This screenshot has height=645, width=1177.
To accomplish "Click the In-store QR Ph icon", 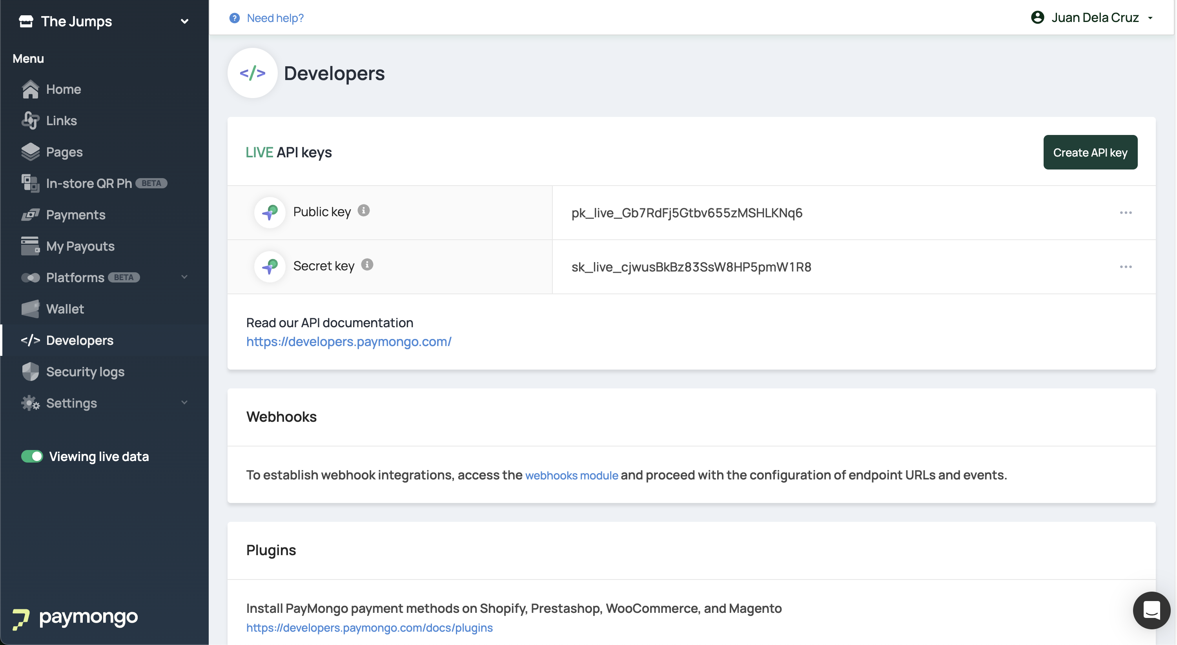I will 30,183.
